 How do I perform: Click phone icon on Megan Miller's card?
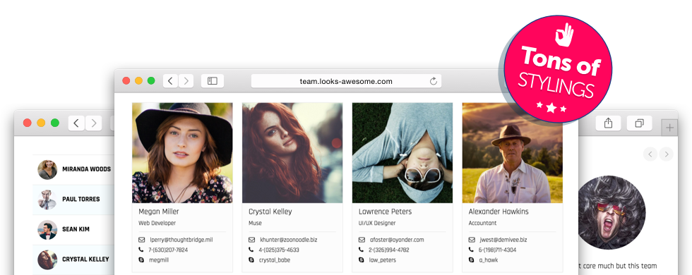pyautogui.click(x=141, y=250)
